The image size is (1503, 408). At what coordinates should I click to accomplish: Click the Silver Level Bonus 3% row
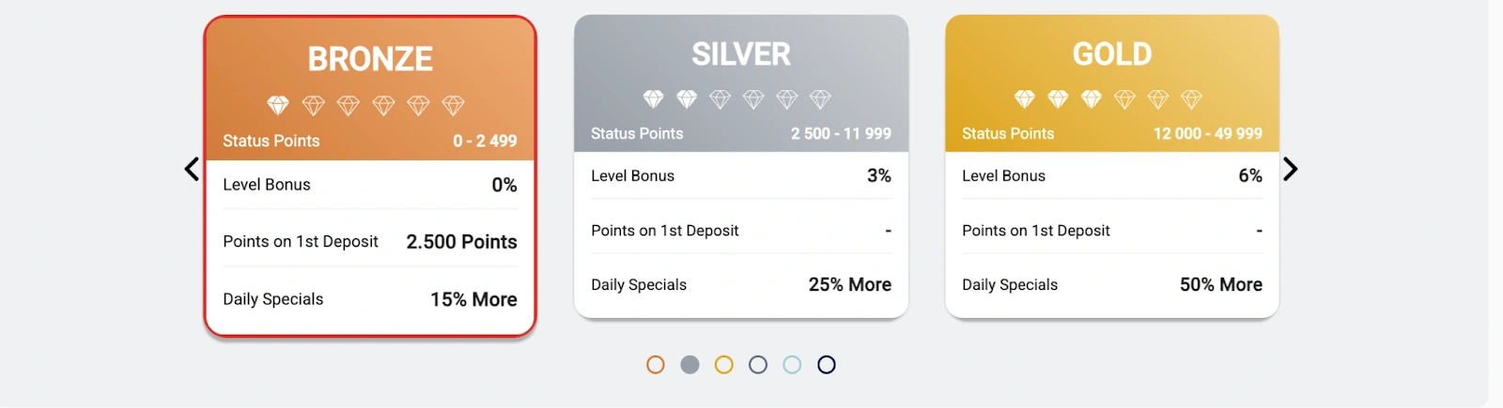point(741,175)
